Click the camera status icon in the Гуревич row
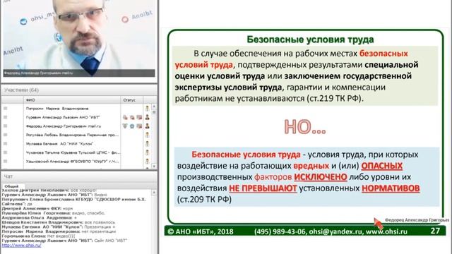The height and width of the screenshot is (254, 452). point(132,117)
